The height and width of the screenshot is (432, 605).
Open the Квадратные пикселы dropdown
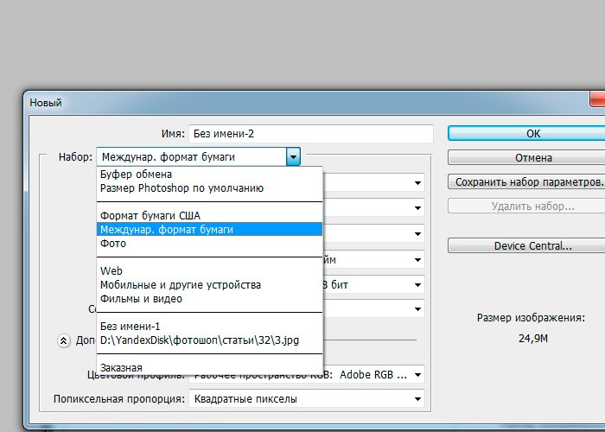307,399
